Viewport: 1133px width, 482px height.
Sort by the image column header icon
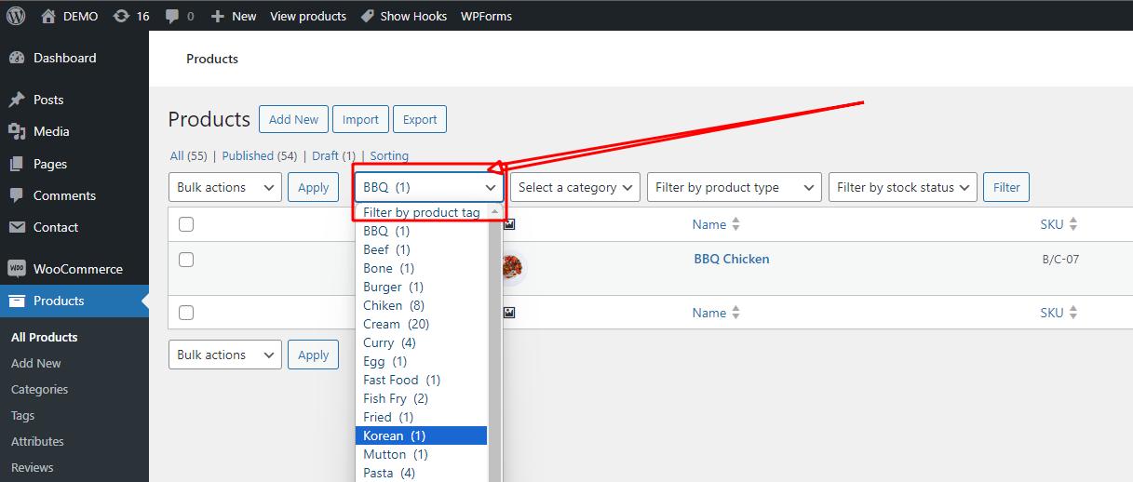(x=509, y=224)
